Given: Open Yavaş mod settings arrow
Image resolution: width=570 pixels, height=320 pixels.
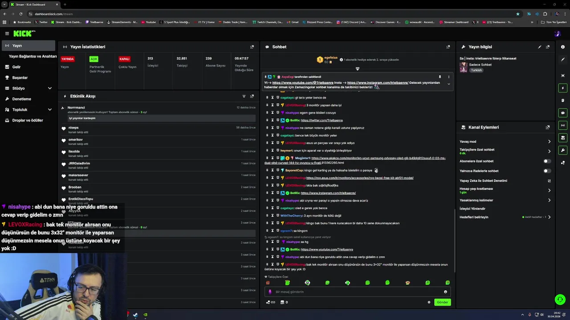Looking at the screenshot, I should tap(549, 142).
